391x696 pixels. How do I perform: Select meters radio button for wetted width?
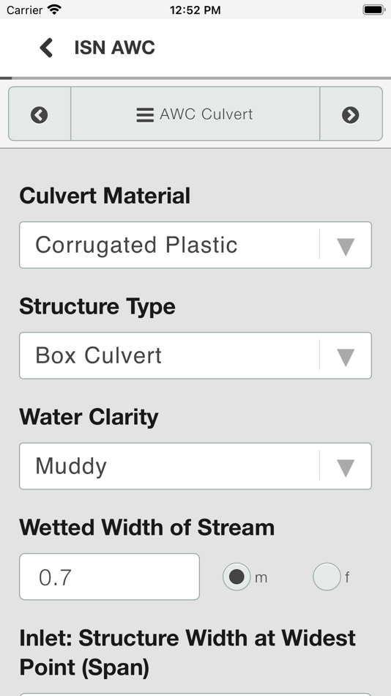click(x=237, y=577)
